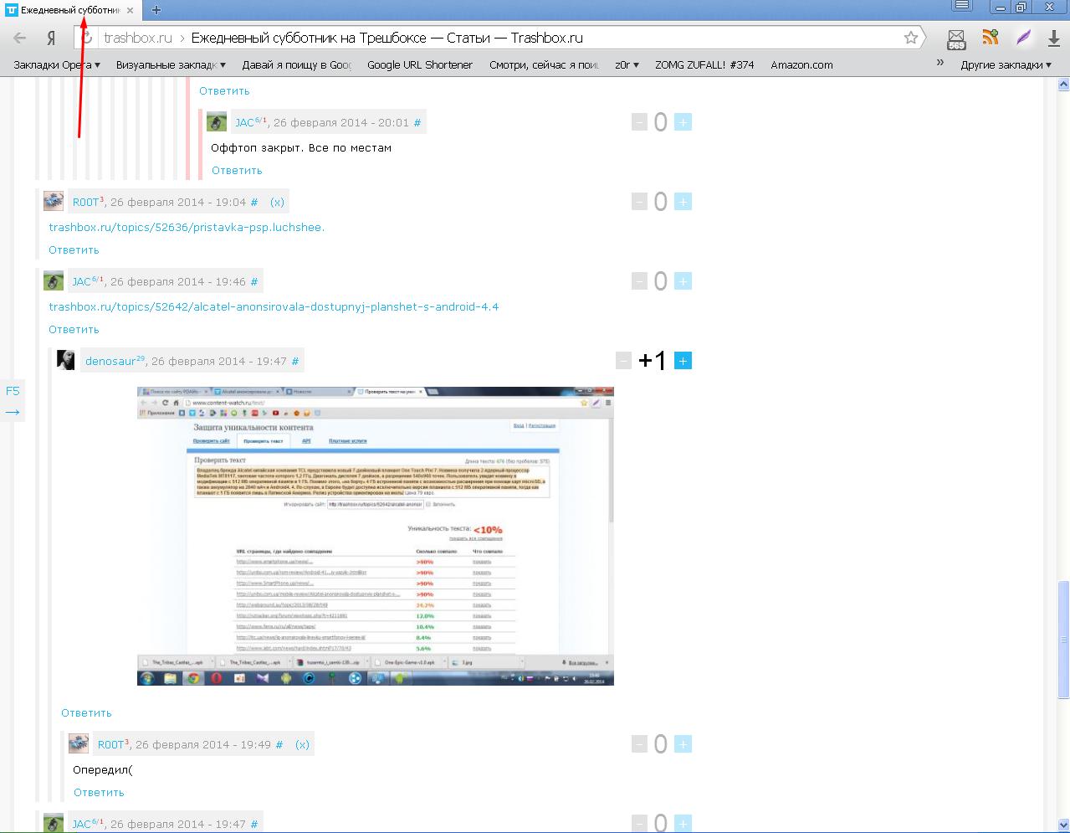1070x833 pixels.
Task: Open the mail notifier extension icon
Action: pyautogui.click(x=956, y=39)
